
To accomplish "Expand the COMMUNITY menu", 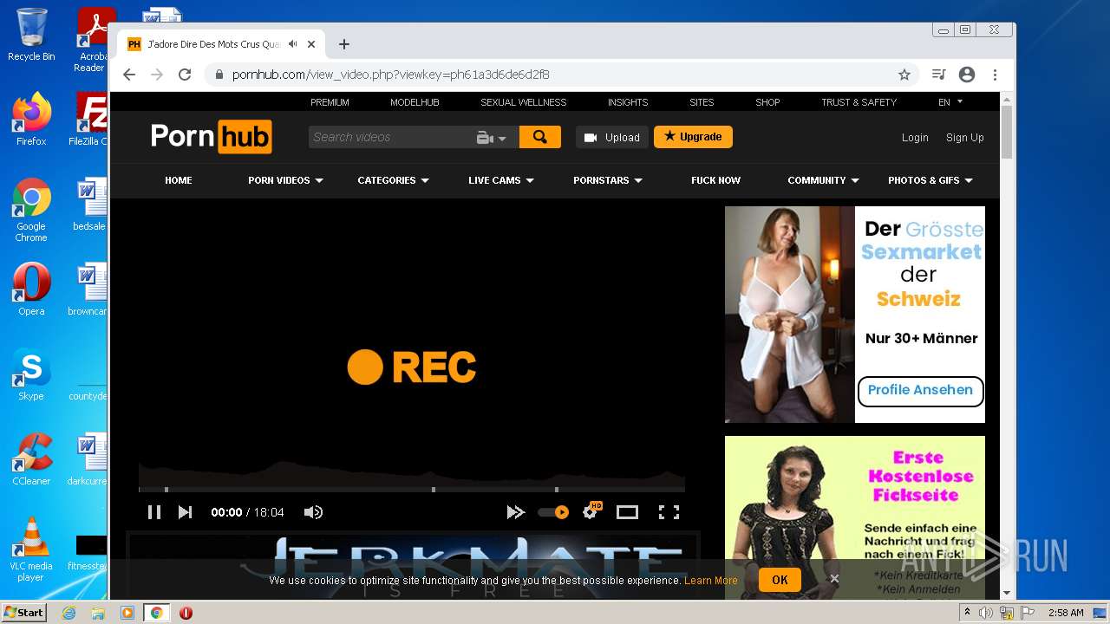I will click(823, 180).
